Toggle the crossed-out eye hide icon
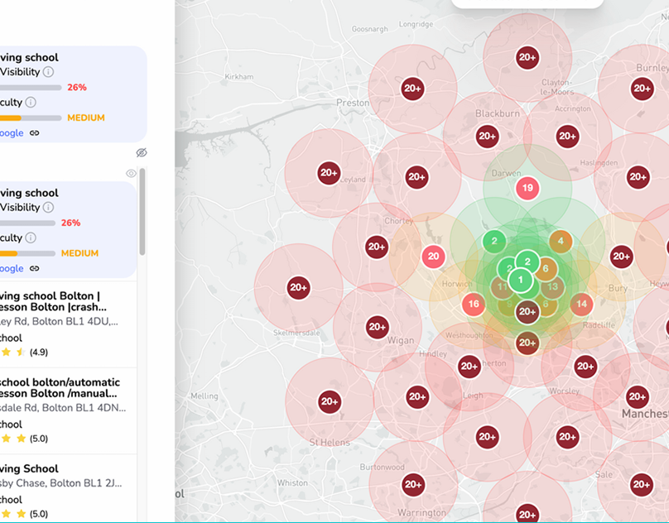Viewport: 669px width, 523px height. point(142,152)
